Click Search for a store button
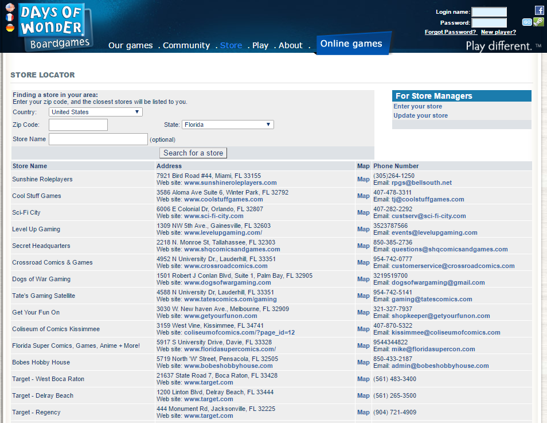Viewport: 547px width, 423px height. (193, 153)
